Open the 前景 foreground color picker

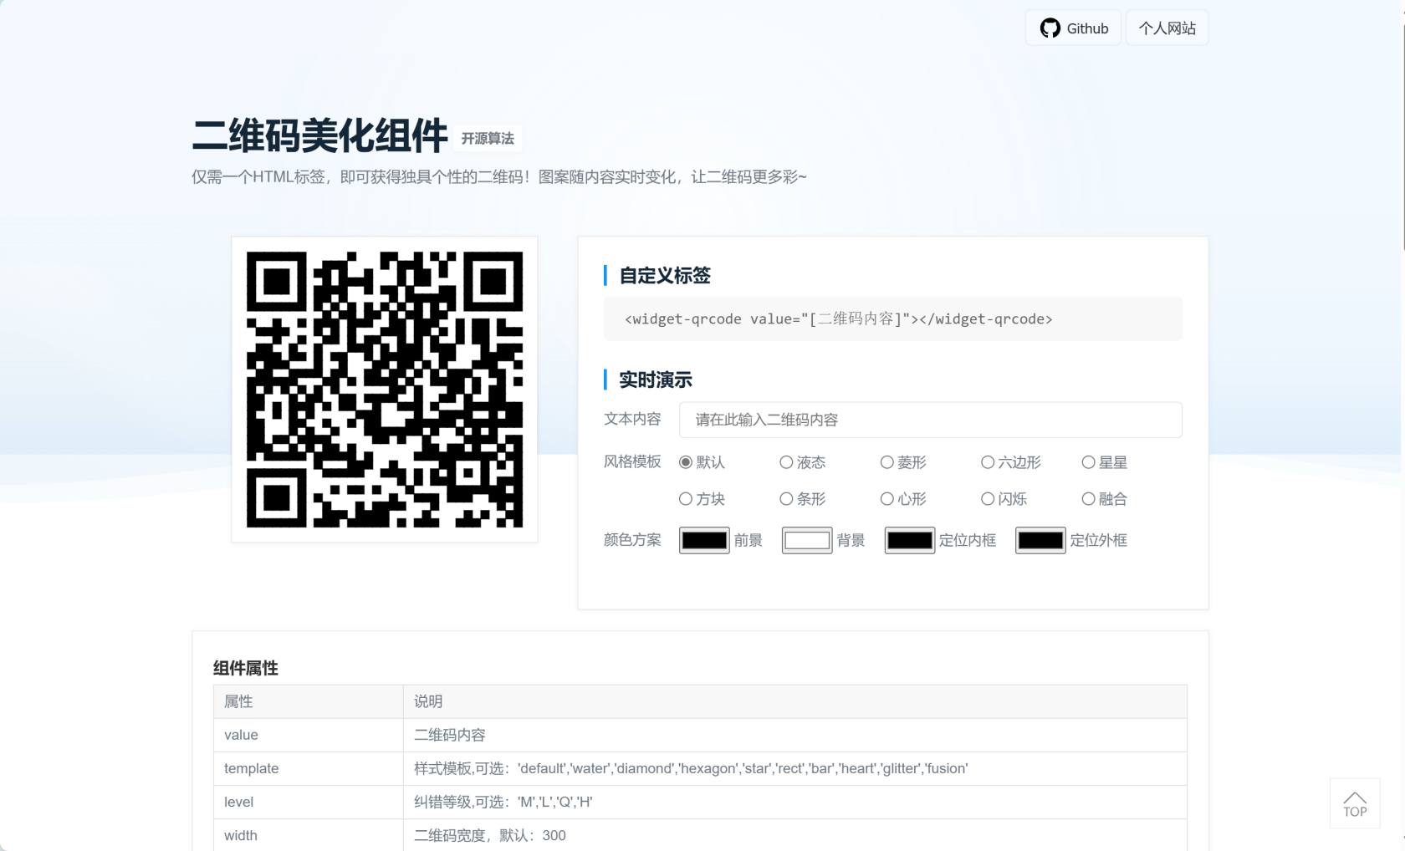[x=704, y=541]
